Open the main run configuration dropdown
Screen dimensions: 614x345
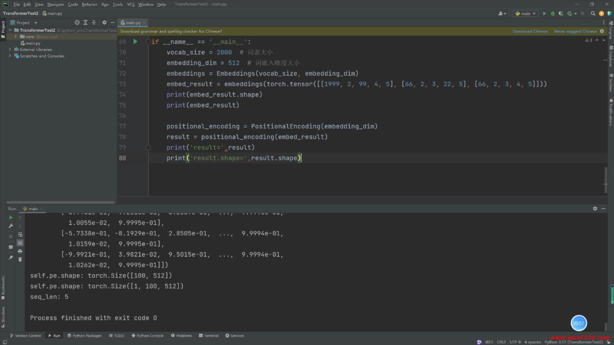tap(525, 13)
